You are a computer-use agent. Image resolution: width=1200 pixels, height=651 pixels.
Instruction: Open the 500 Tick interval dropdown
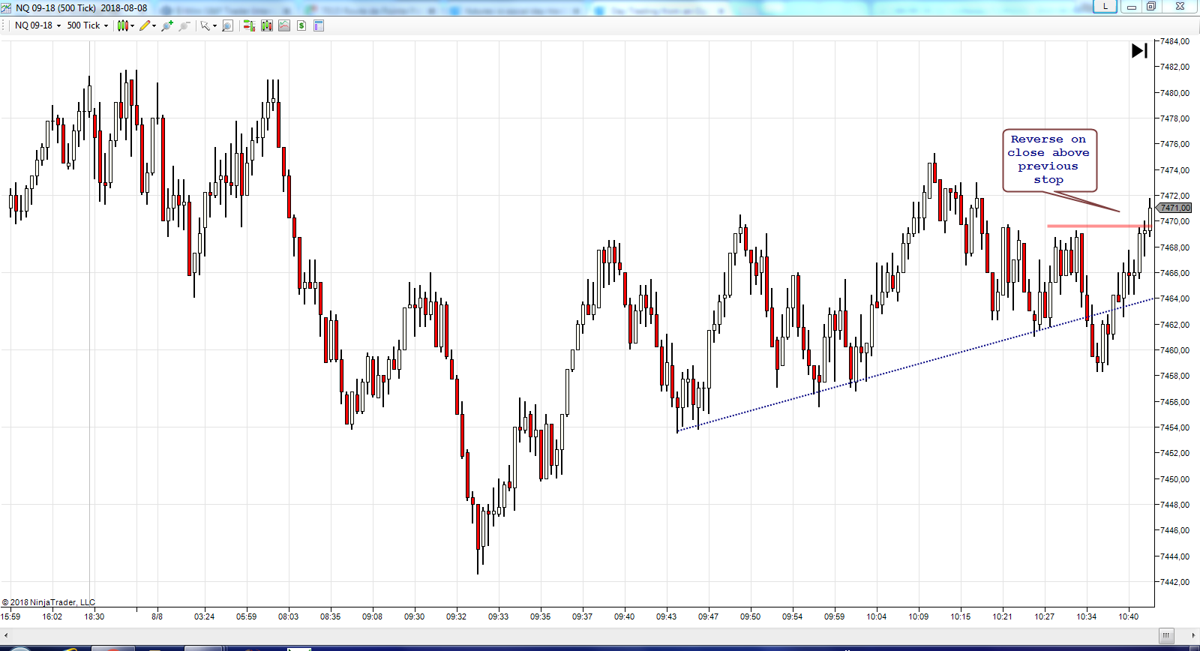click(87, 25)
